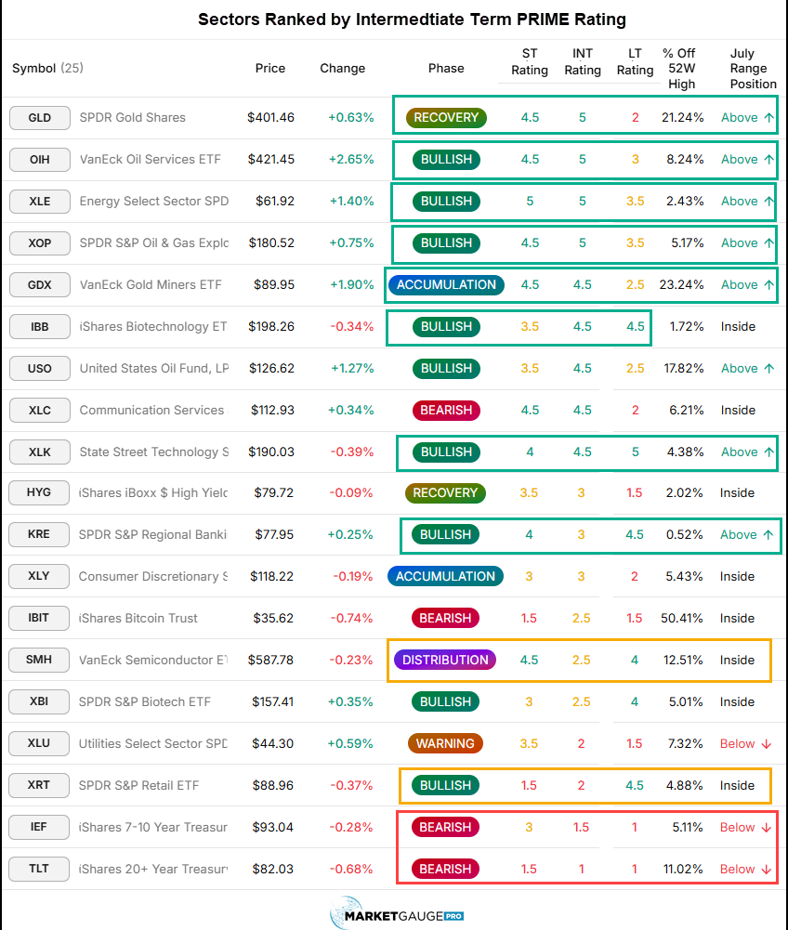Click the down arrow in TLT row
Image resolution: width=788 pixels, height=930 pixels.
(767, 870)
